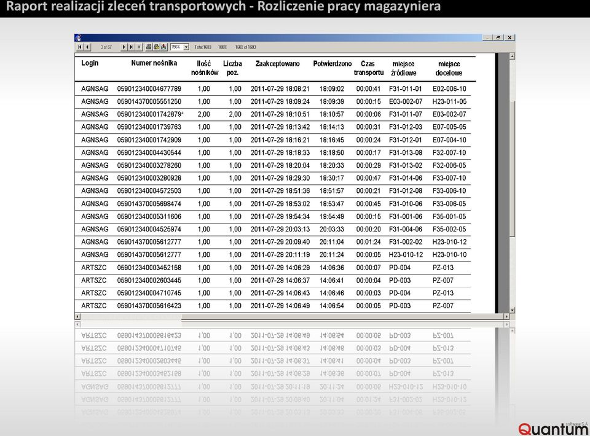Click the 'miejsce źródłowe' column header
This screenshot has height=436, width=590.
click(x=403, y=68)
